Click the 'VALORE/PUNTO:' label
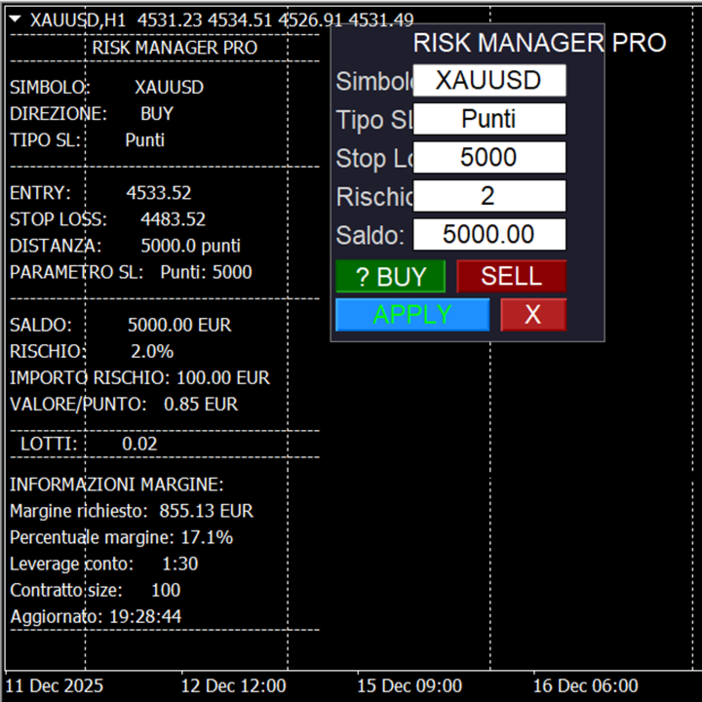The image size is (702, 702). point(78,405)
